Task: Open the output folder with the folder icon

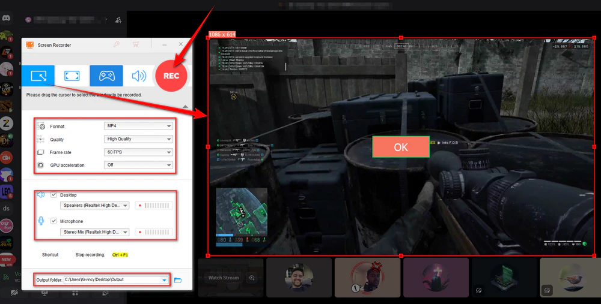Action: (178, 280)
